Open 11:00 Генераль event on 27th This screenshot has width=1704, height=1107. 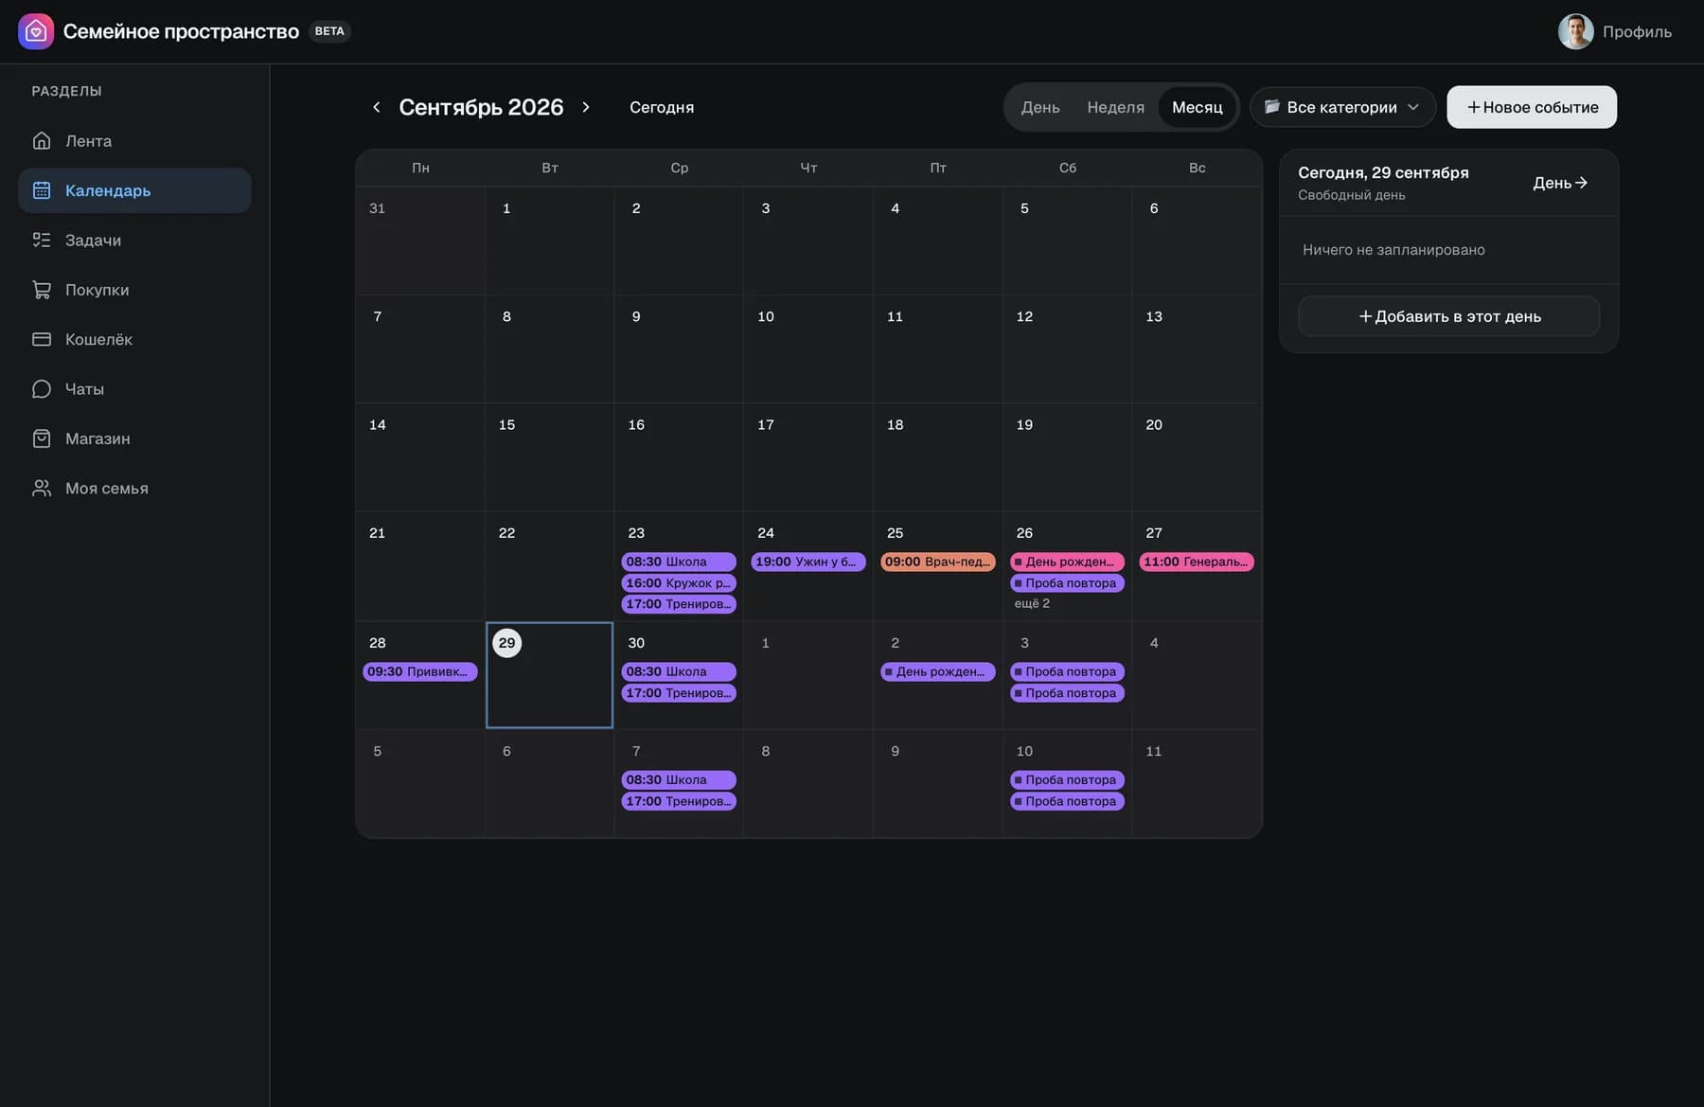click(x=1196, y=562)
